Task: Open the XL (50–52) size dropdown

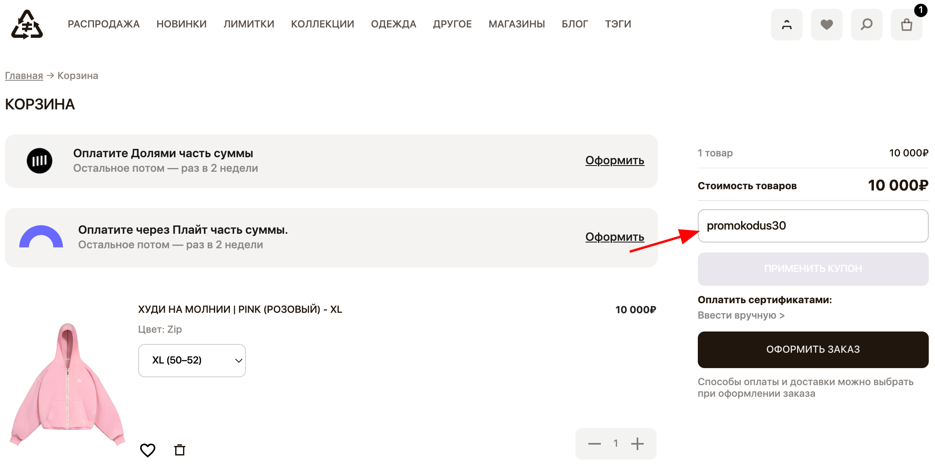Action: coord(192,360)
